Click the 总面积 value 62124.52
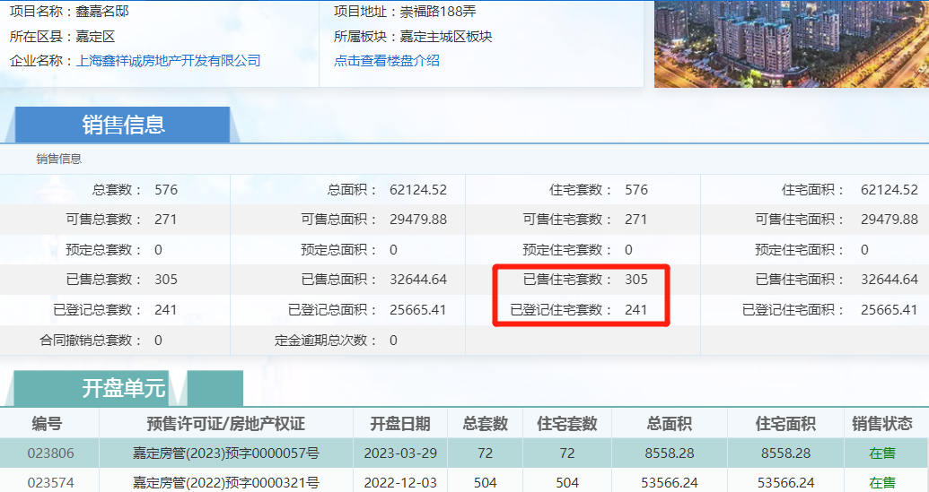 pyautogui.click(x=418, y=190)
